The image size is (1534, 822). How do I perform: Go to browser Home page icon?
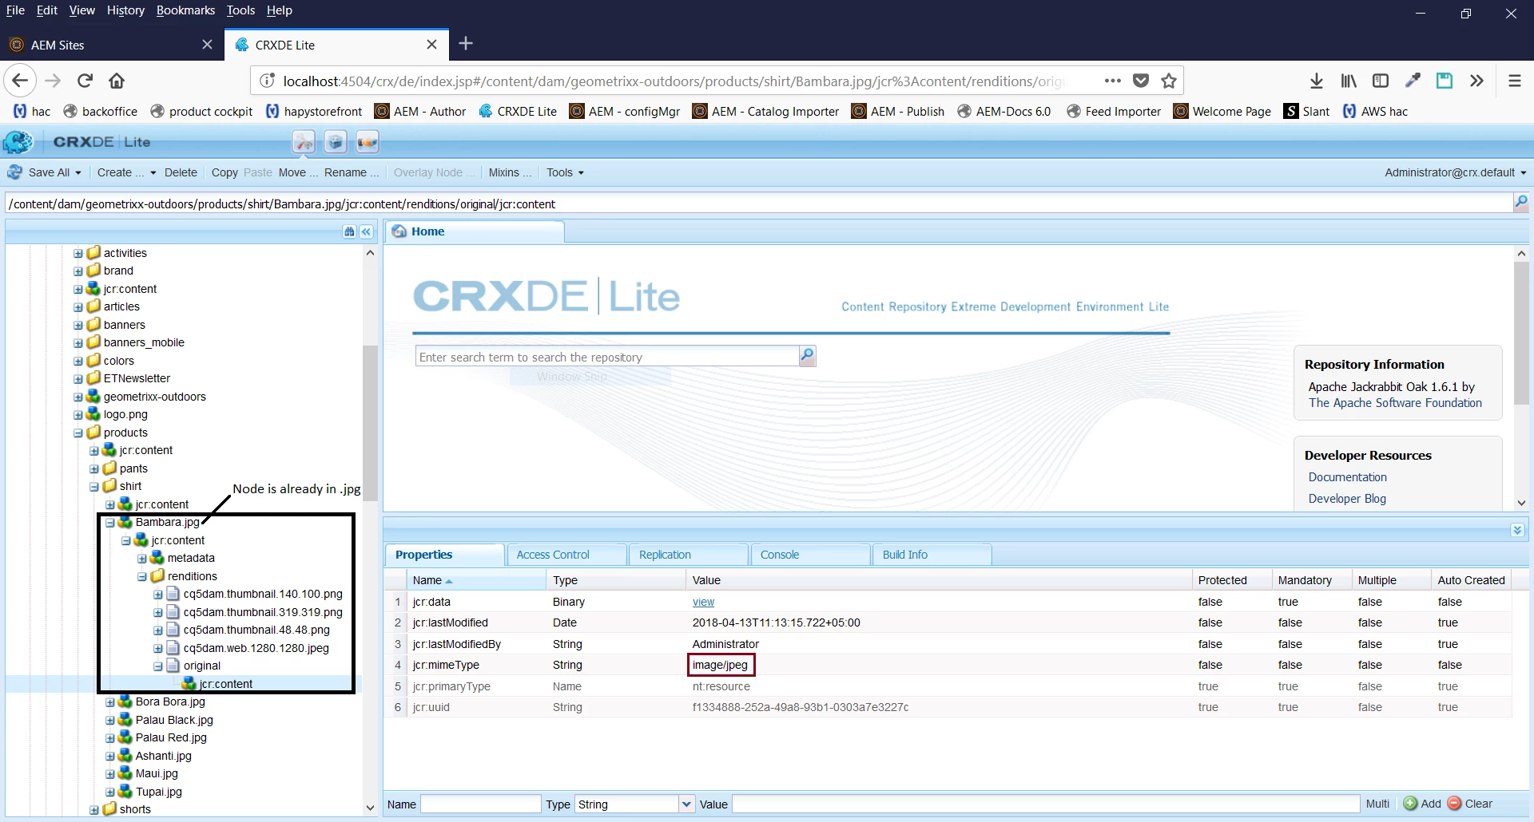(117, 81)
